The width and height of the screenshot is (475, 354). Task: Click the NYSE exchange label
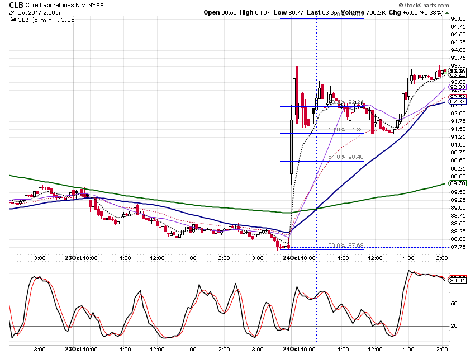[96, 6]
